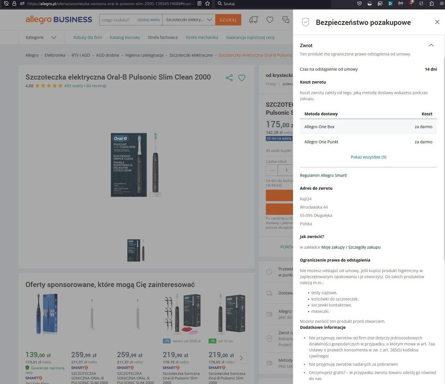The image size is (445, 384).
Task: Open Katalog biurowy menu item
Action: (x=125, y=37)
